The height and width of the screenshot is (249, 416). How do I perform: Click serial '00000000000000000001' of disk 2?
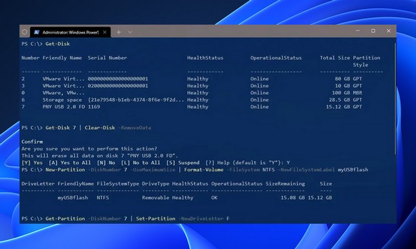coord(118,78)
